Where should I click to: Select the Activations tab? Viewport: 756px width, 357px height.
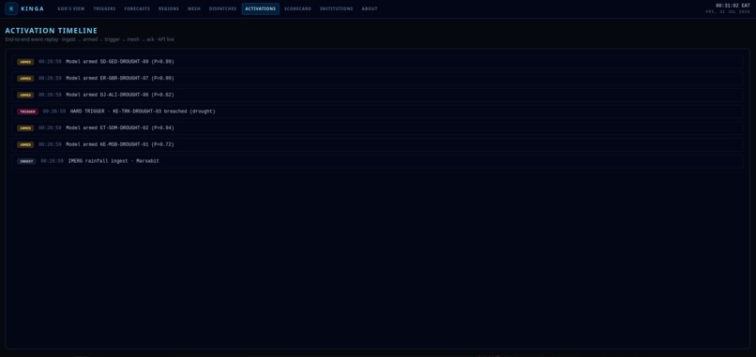coord(261,8)
